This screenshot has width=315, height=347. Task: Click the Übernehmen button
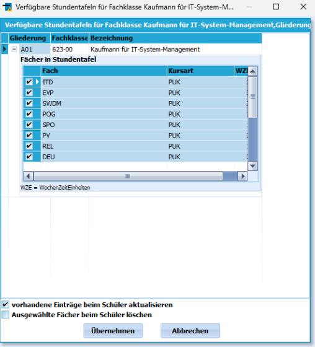click(113, 331)
